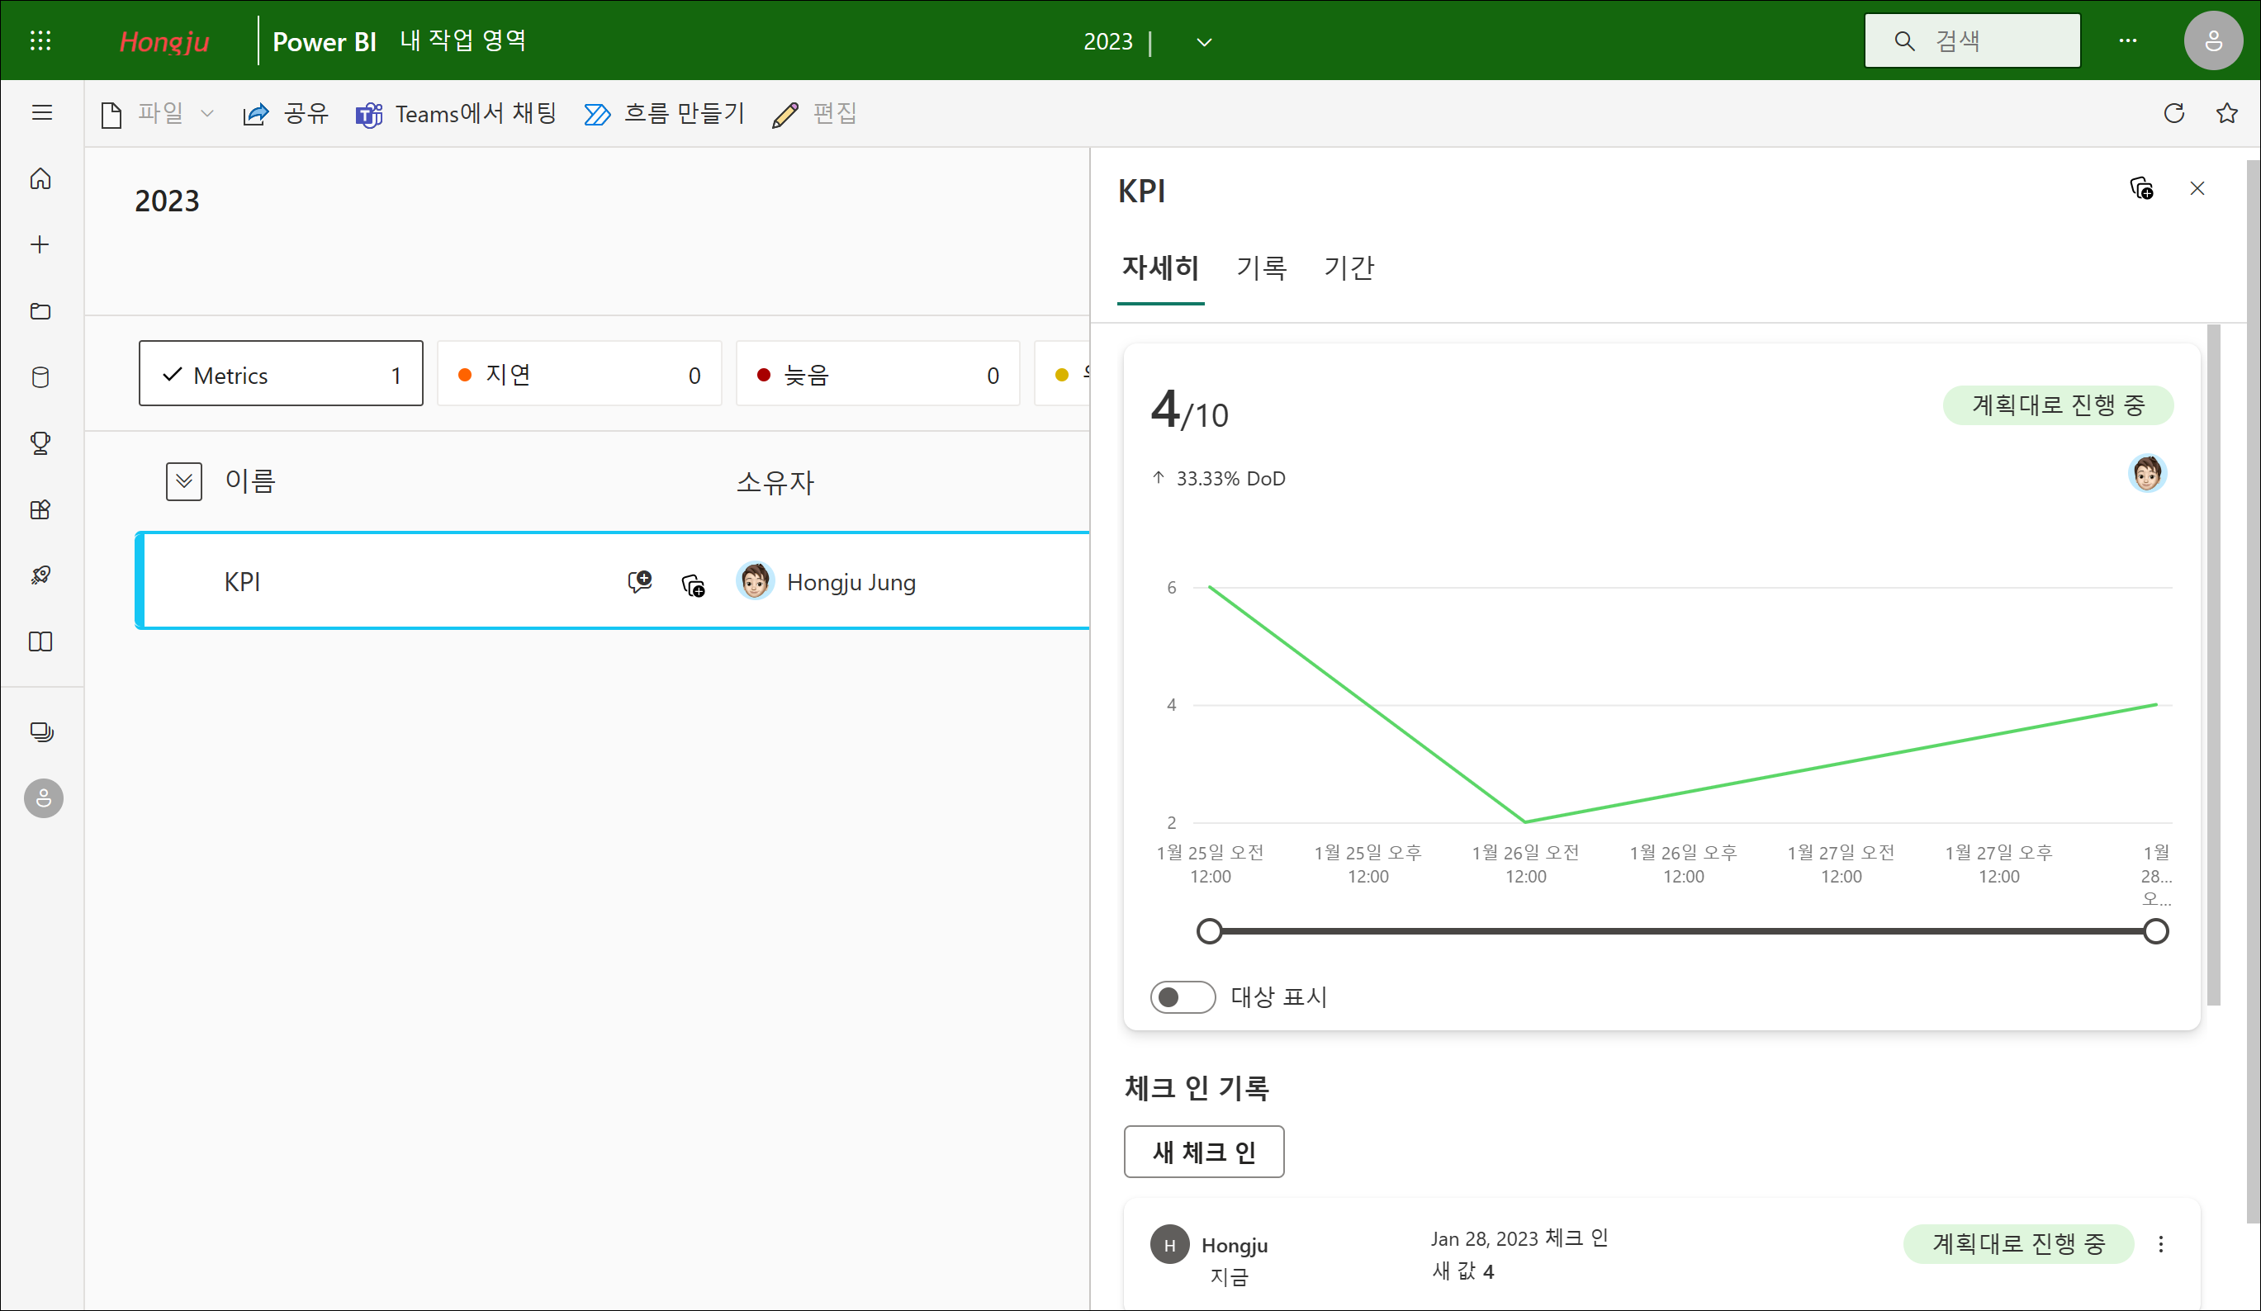Open the Learn book icon in the sidebar

pos(40,642)
